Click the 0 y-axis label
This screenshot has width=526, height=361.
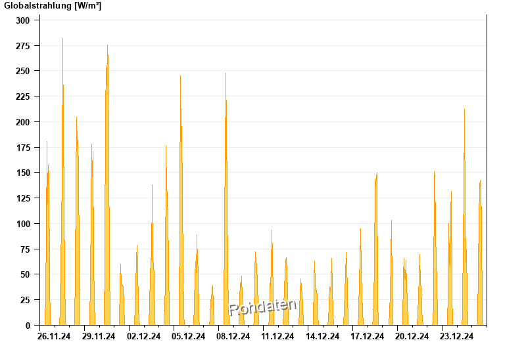point(28,325)
